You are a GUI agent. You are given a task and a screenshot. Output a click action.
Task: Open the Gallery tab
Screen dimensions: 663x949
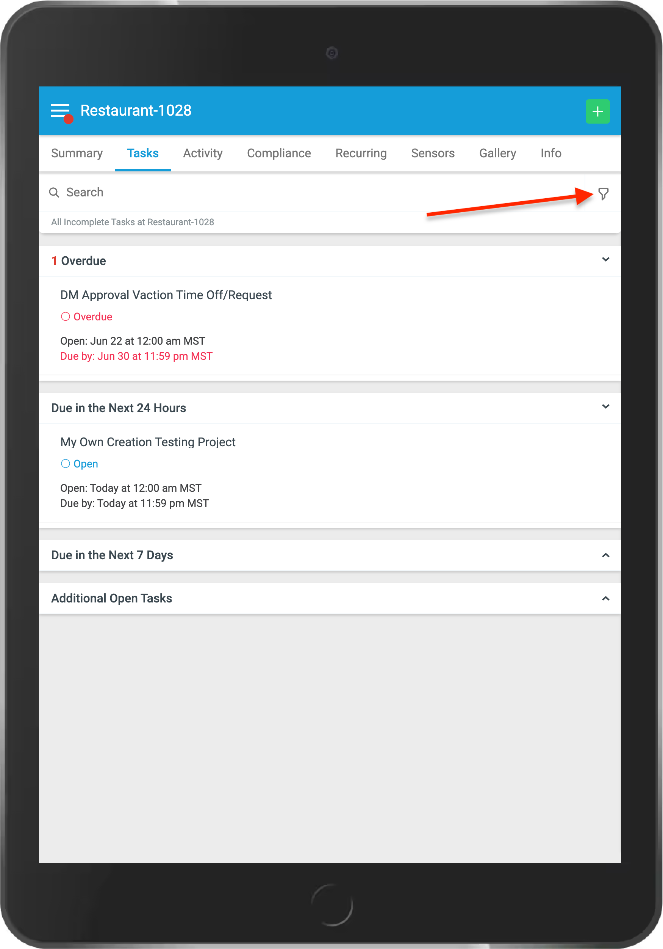pyautogui.click(x=497, y=153)
